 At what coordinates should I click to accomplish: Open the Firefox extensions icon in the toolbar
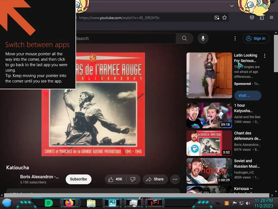[262, 18]
